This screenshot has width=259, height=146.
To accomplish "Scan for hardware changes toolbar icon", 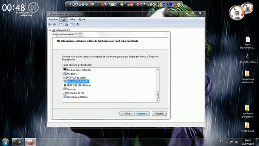I will pos(78,24).
